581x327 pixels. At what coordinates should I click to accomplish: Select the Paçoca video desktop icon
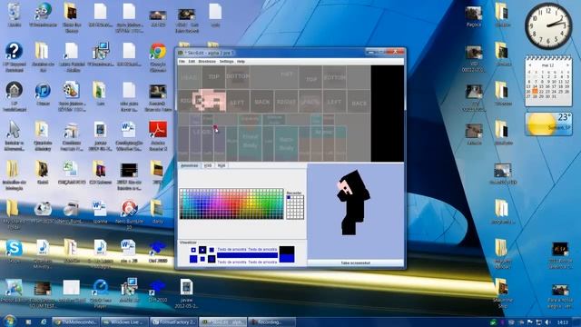point(474,16)
